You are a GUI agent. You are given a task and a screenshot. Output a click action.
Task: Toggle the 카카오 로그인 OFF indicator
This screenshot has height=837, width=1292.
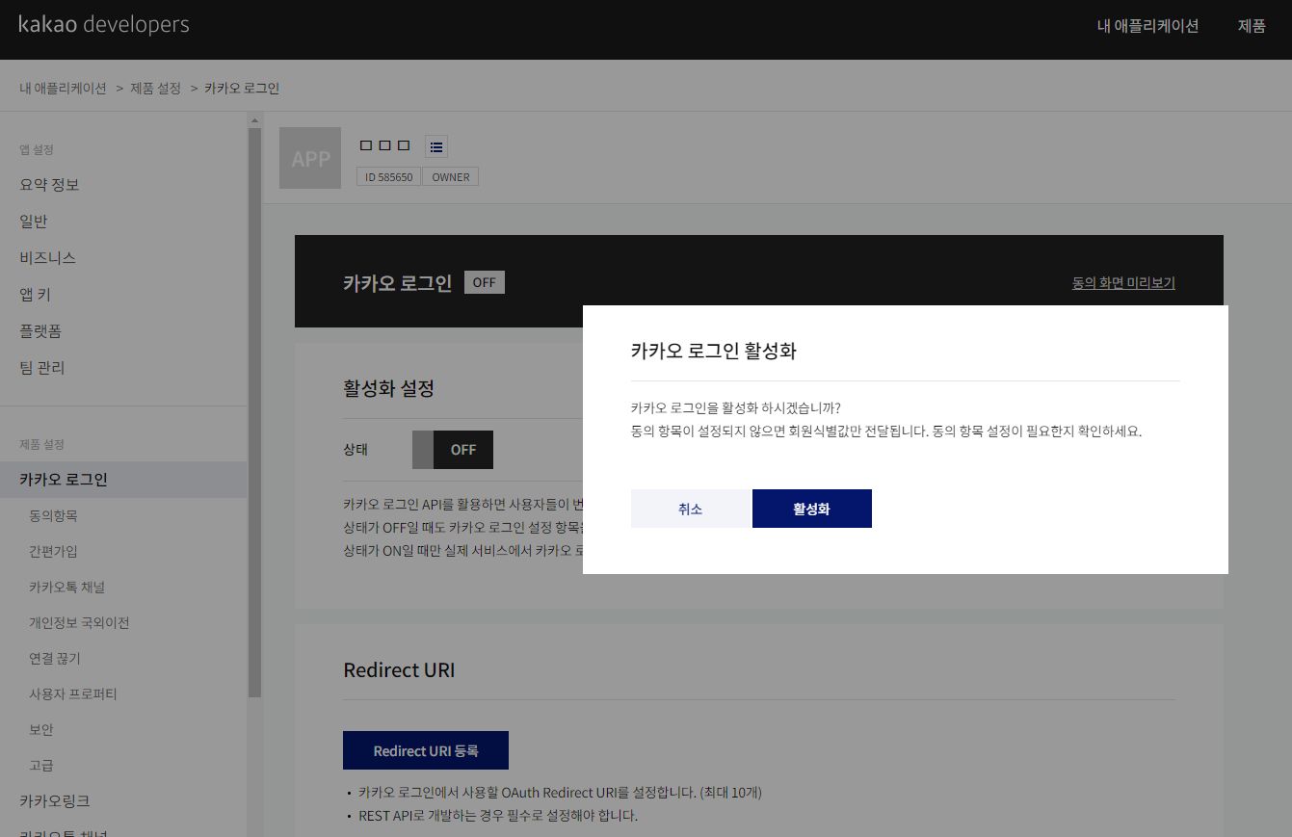(484, 281)
